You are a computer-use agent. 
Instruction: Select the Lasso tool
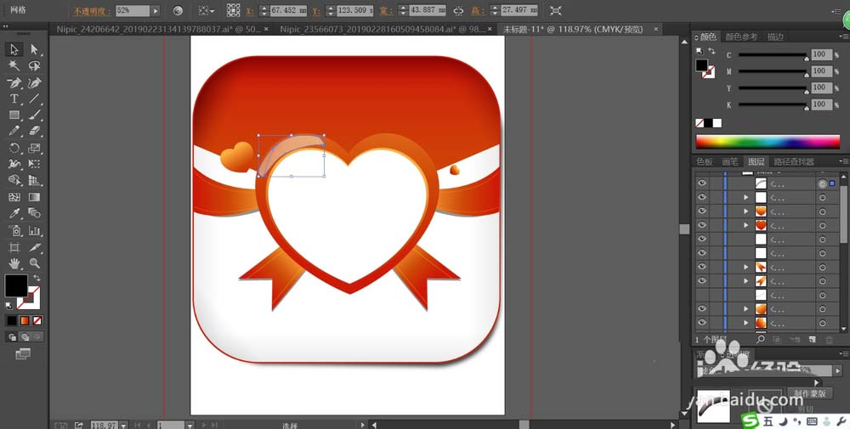click(x=35, y=66)
